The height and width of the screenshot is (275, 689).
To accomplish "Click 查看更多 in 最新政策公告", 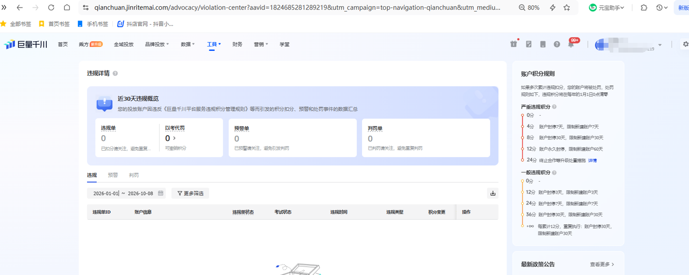I will pyautogui.click(x=602, y=264).
